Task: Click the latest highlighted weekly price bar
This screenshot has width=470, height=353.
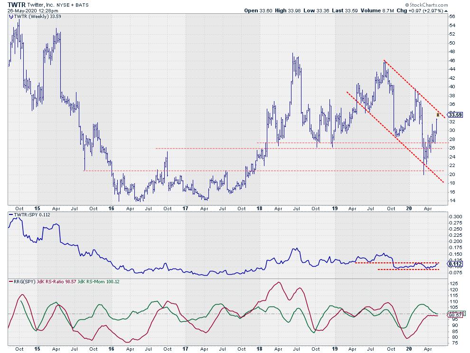Action: (437, 114)
